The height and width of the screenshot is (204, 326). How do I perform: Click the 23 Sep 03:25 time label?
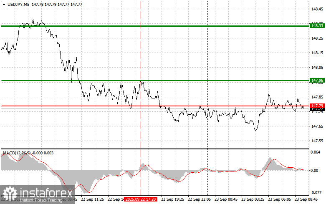click(253, 199)
